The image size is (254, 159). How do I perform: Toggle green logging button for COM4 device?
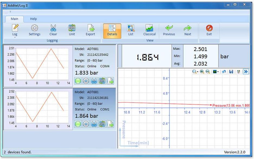pos(78,81)
